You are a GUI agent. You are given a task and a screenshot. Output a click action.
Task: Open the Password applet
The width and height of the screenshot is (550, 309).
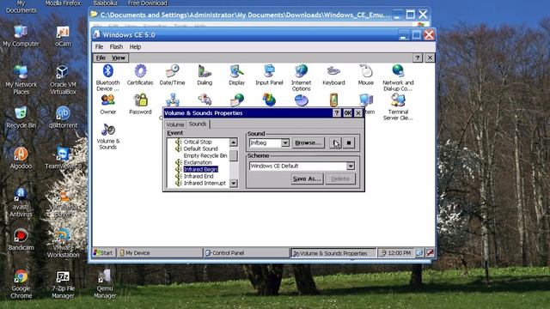[140, 104]
